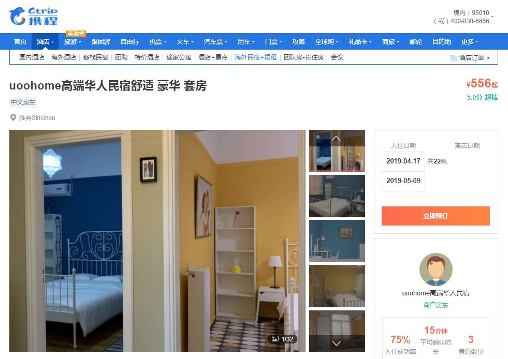Click the down chevron on thumbnail strip
Viewport: 508px width, 359px height.
pos(336,343)
